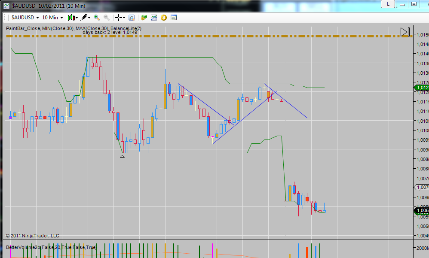This screenshot has height=258, width=429.
Task: Expand the chart style dropdown arrow
Action: coord(77,18)
